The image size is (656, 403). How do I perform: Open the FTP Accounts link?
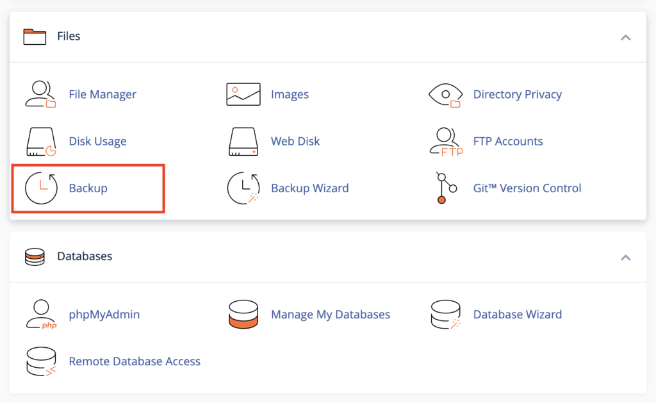(x=508, y=141)
